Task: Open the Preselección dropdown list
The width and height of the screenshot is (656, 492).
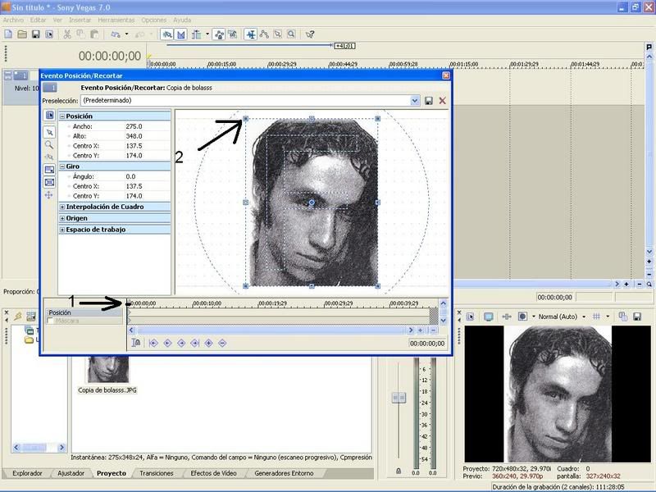Action: pyautogui.click(x=415, y=100)
